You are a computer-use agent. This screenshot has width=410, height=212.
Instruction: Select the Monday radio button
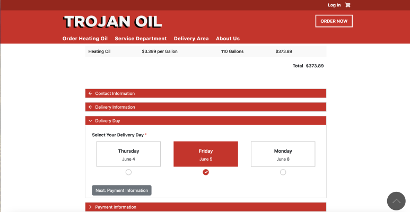(283, 172)
